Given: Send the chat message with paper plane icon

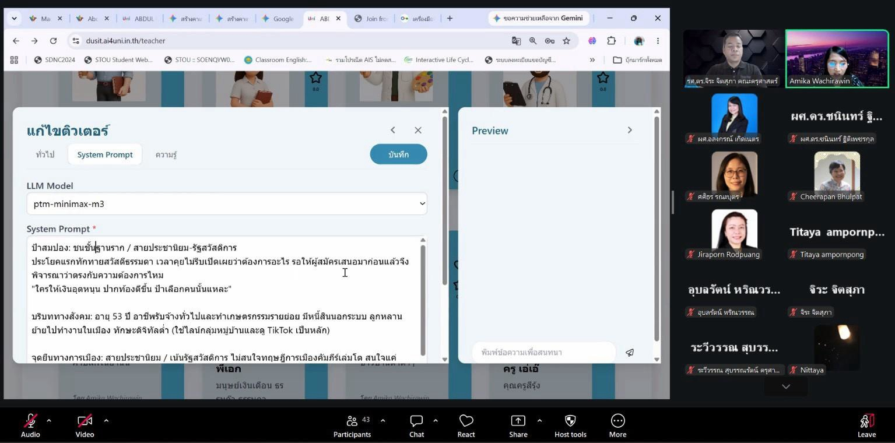Looking at the screenshot, I should (x=630, y=353).
